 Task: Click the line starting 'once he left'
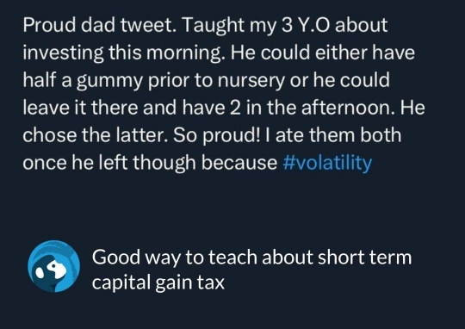click(197, 163)
